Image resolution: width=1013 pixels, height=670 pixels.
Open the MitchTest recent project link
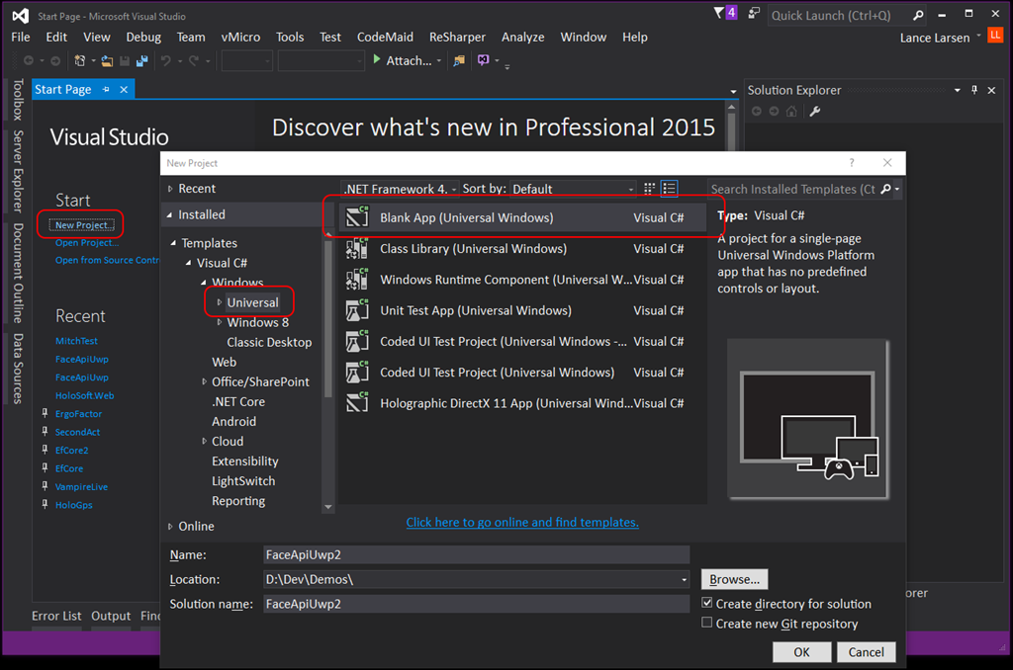pos(76,341)
